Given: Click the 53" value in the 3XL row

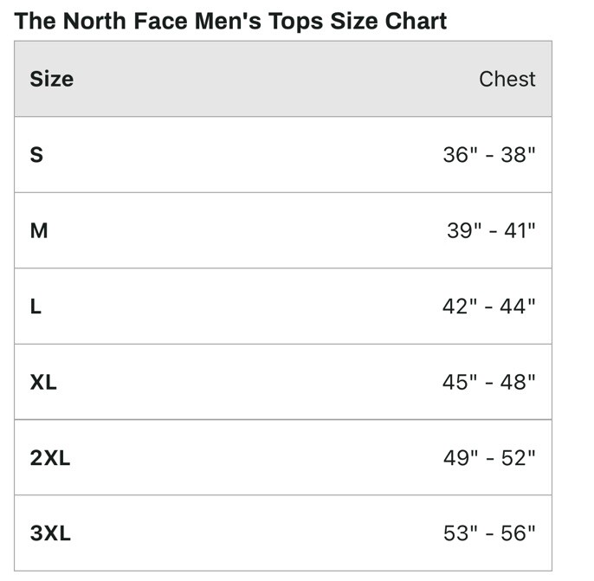Looking at the screenshot, I should pos(459,533).
